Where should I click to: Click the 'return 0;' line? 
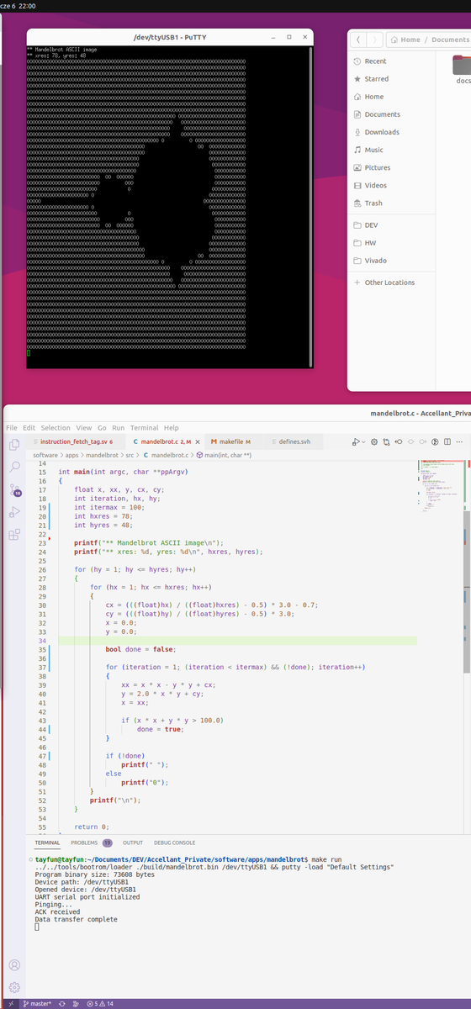[92, 827]
